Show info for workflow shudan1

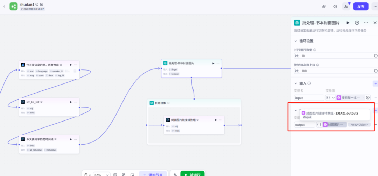pyautogui.click(x=37, y=4)
